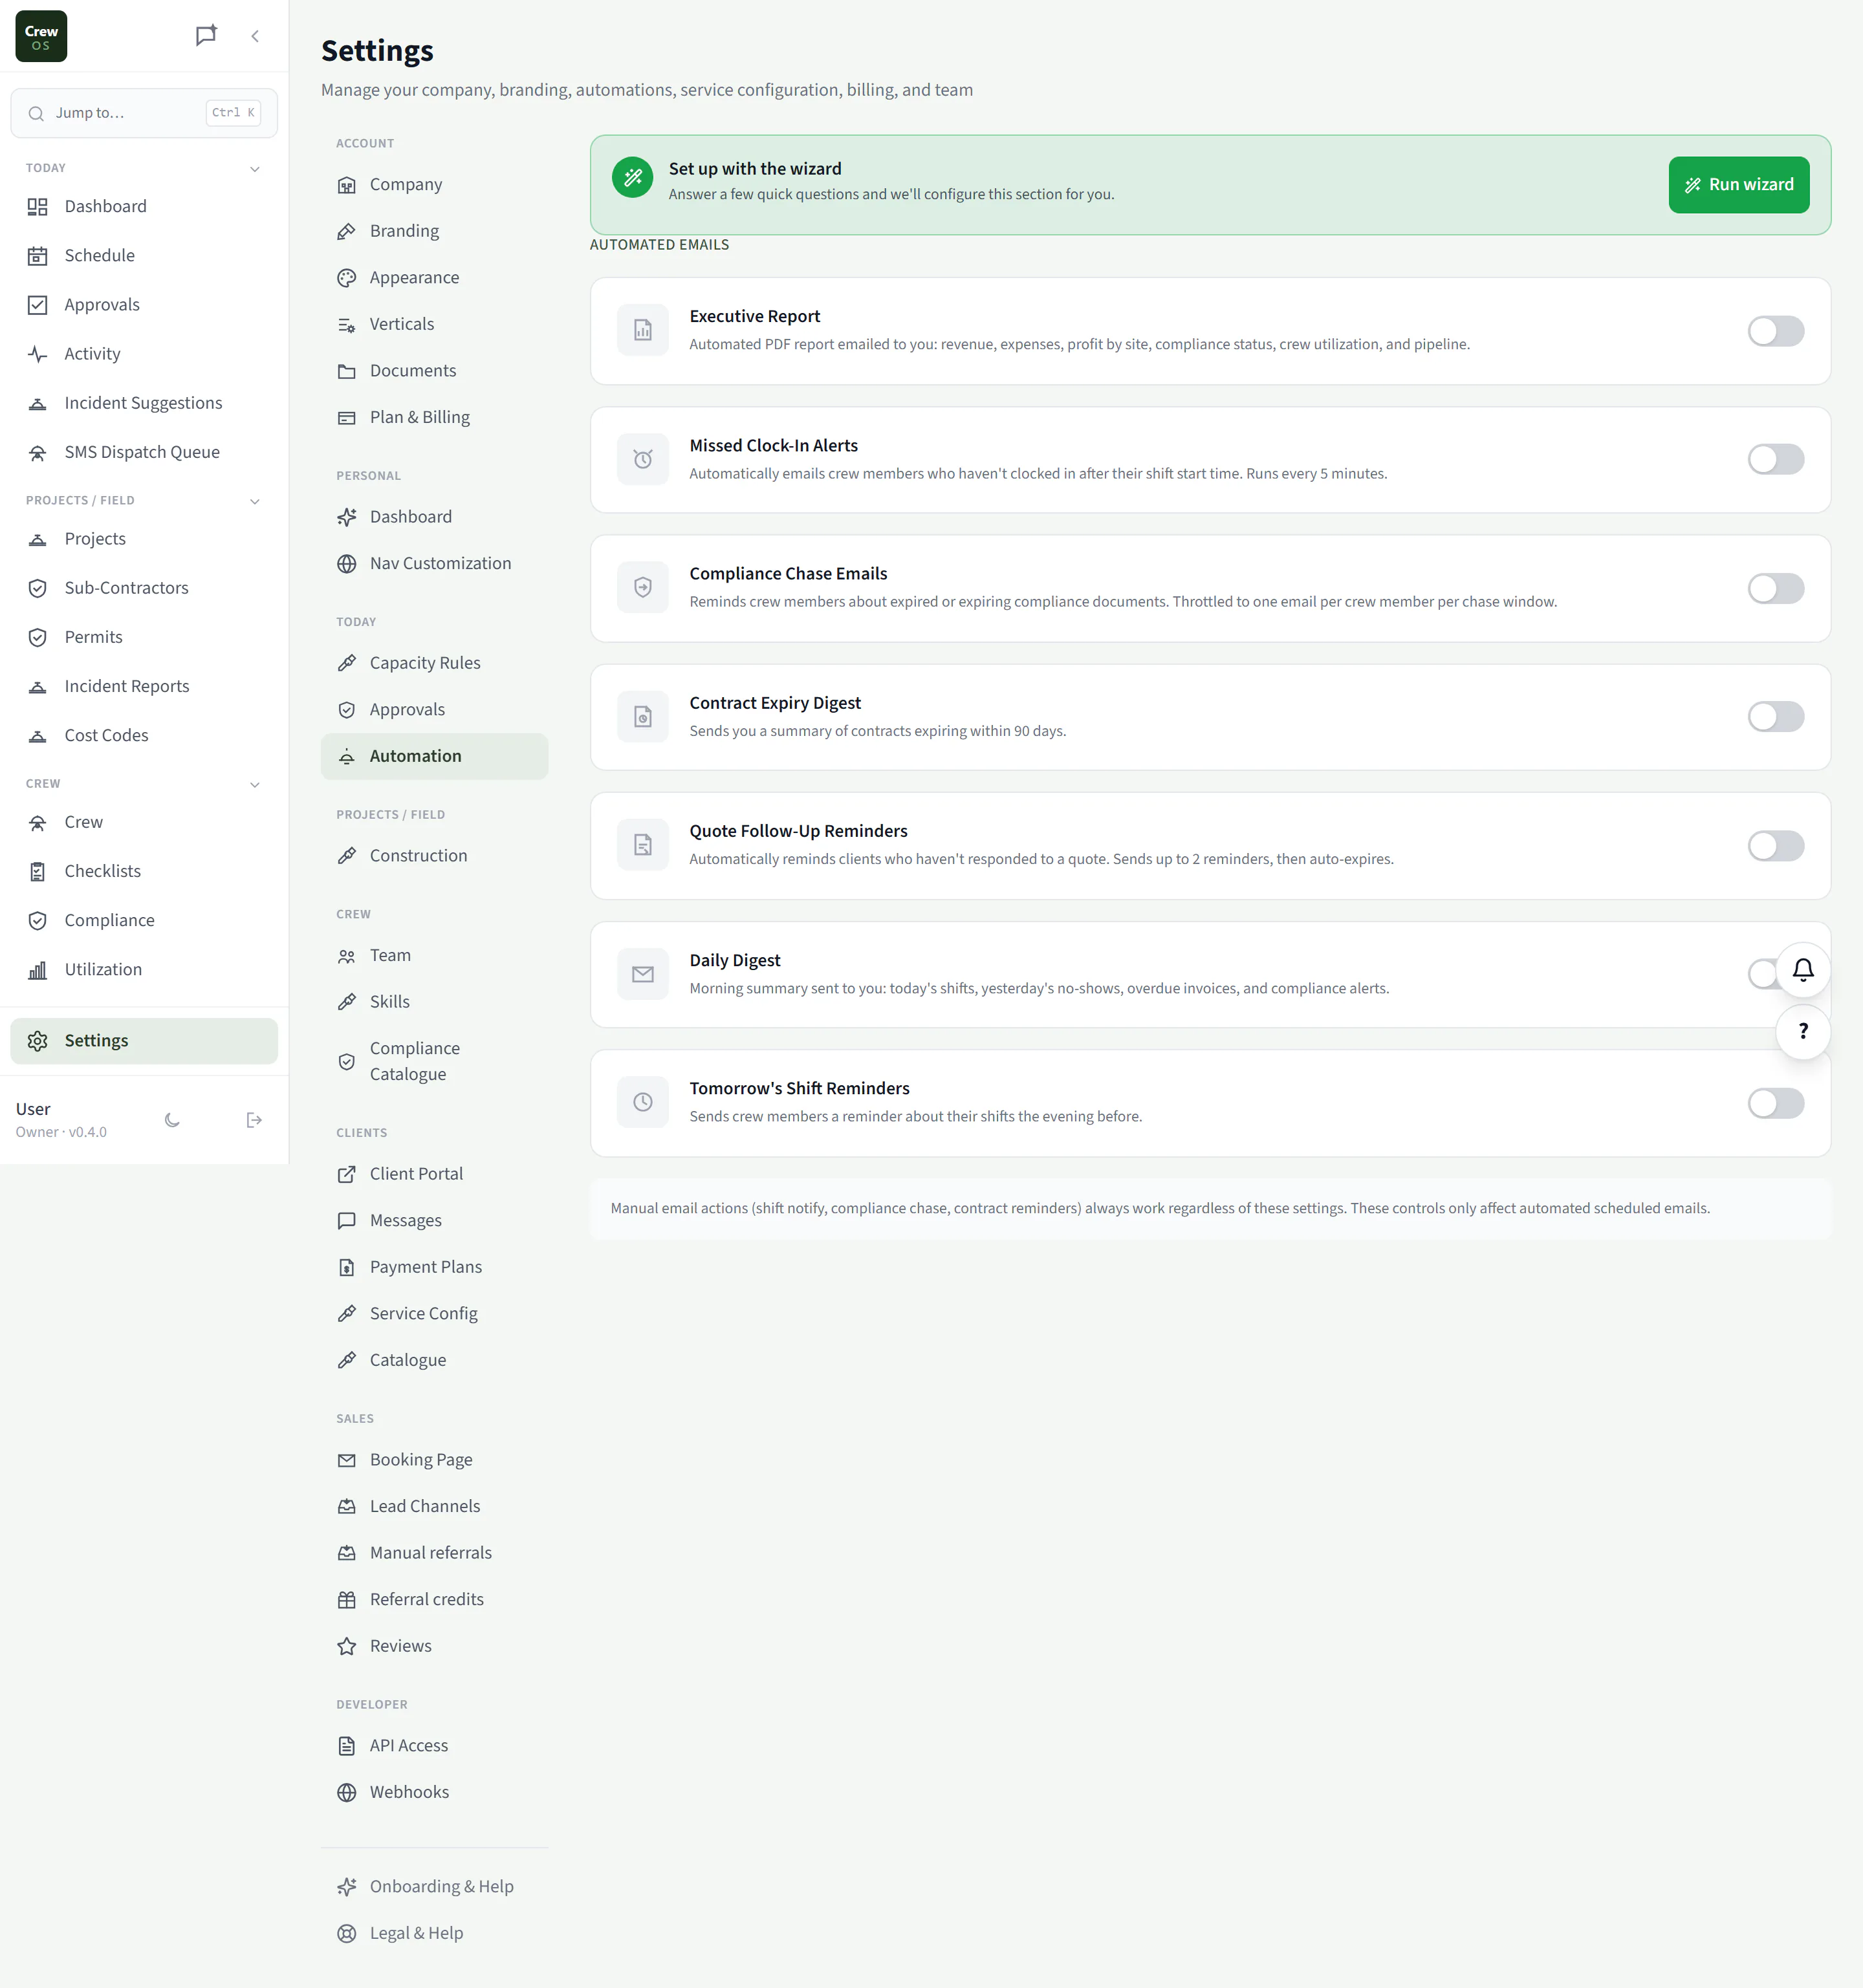
Task: Open Compliance Catalogue settings
Action: (x=434, y=1061)
